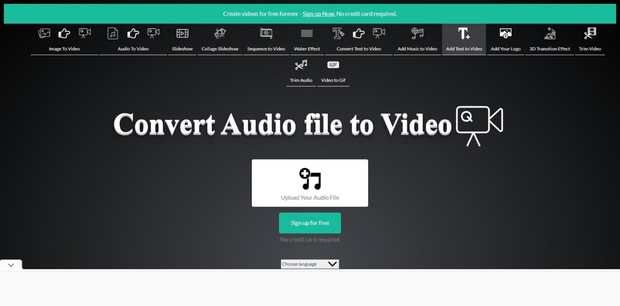Collapse the bottom panel using the chevron tab
Image resolution: width=620 pixels, height=306 pixels.
click(11, 265)
